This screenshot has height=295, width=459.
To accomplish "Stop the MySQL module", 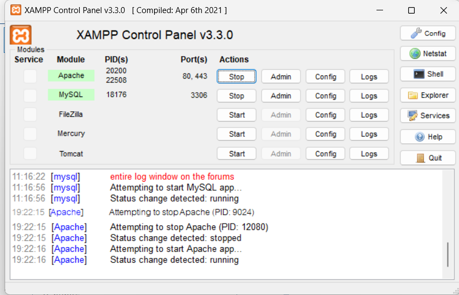I will [x=237, y=96].
